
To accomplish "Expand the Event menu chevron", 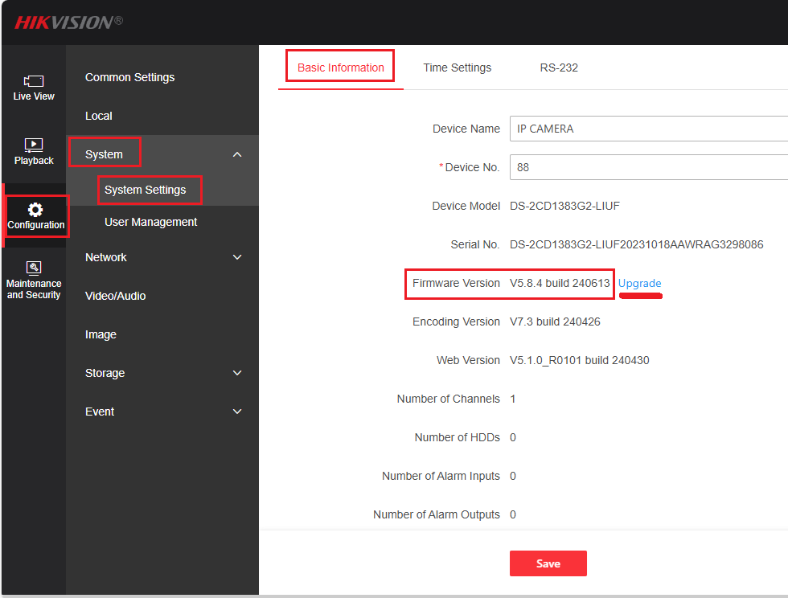I will point(237,412).
